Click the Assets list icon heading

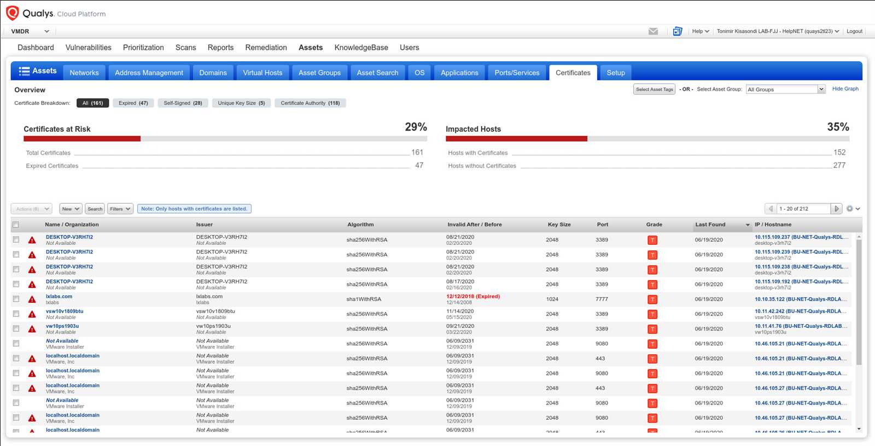[37, 71]
